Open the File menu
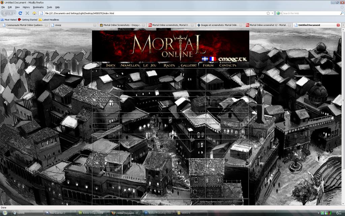 coord(3,7)
